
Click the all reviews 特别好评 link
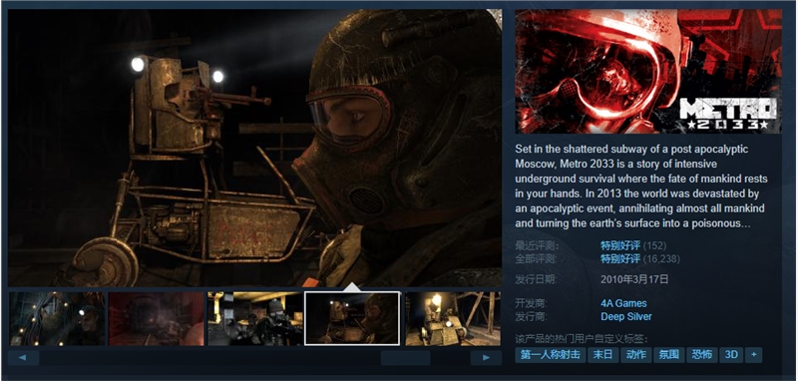620,259
